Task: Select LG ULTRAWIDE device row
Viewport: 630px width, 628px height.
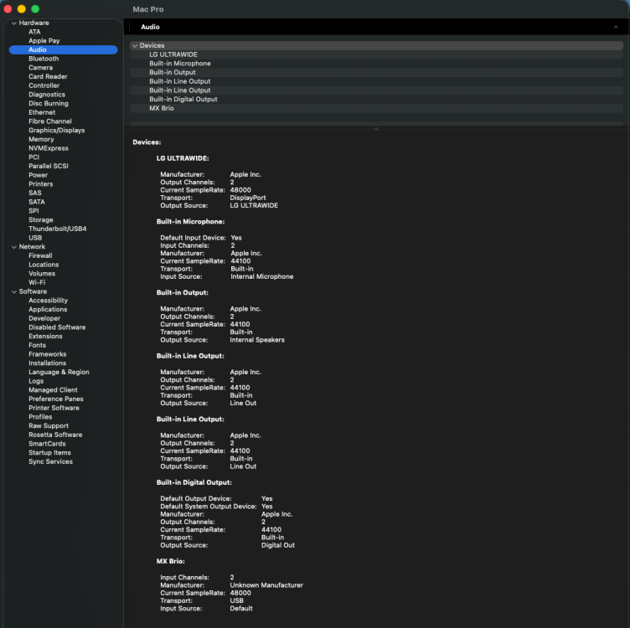Action: (376, 54)
